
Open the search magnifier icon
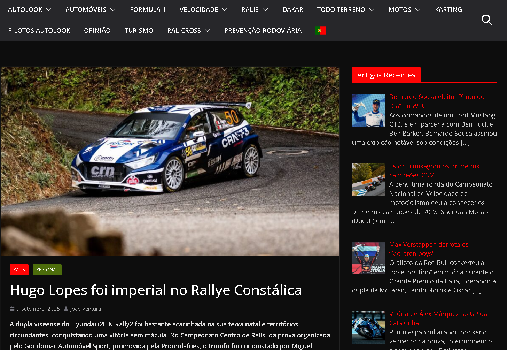(x=486, y=20)
